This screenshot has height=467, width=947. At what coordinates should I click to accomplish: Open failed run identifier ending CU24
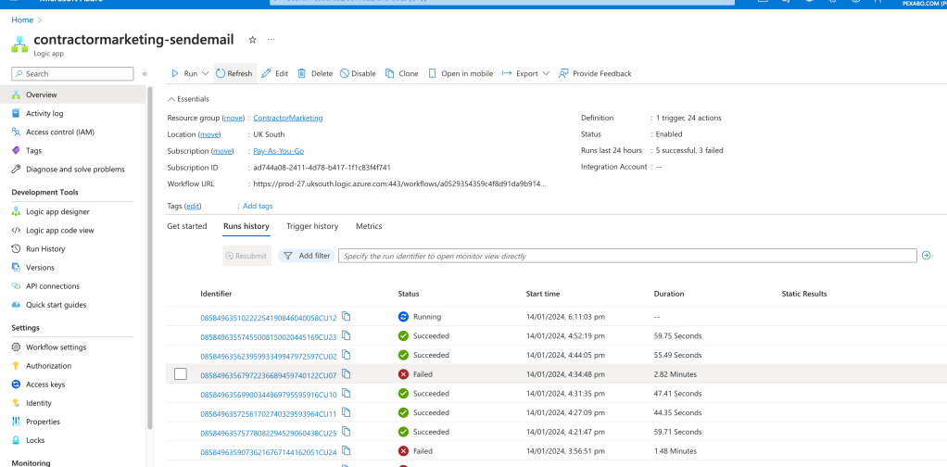[x=269, y=452]
